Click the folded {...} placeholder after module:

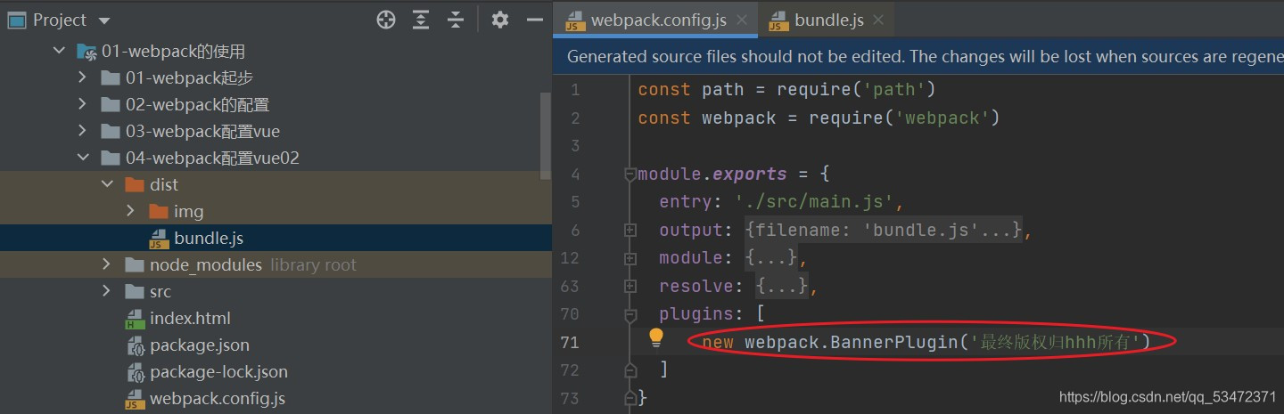coord(771,258)
